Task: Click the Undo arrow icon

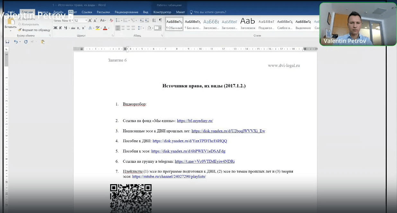Action: [x=16, y=41]
